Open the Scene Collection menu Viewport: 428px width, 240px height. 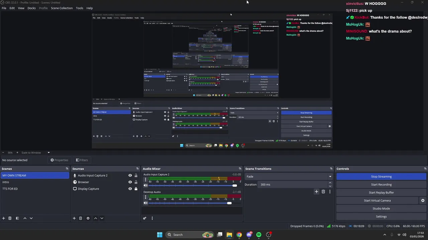pos(62,8)
